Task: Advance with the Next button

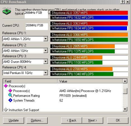Action: 93,120
